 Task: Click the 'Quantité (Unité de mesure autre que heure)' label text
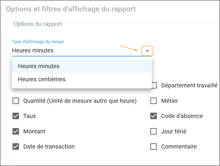point(80,101)
